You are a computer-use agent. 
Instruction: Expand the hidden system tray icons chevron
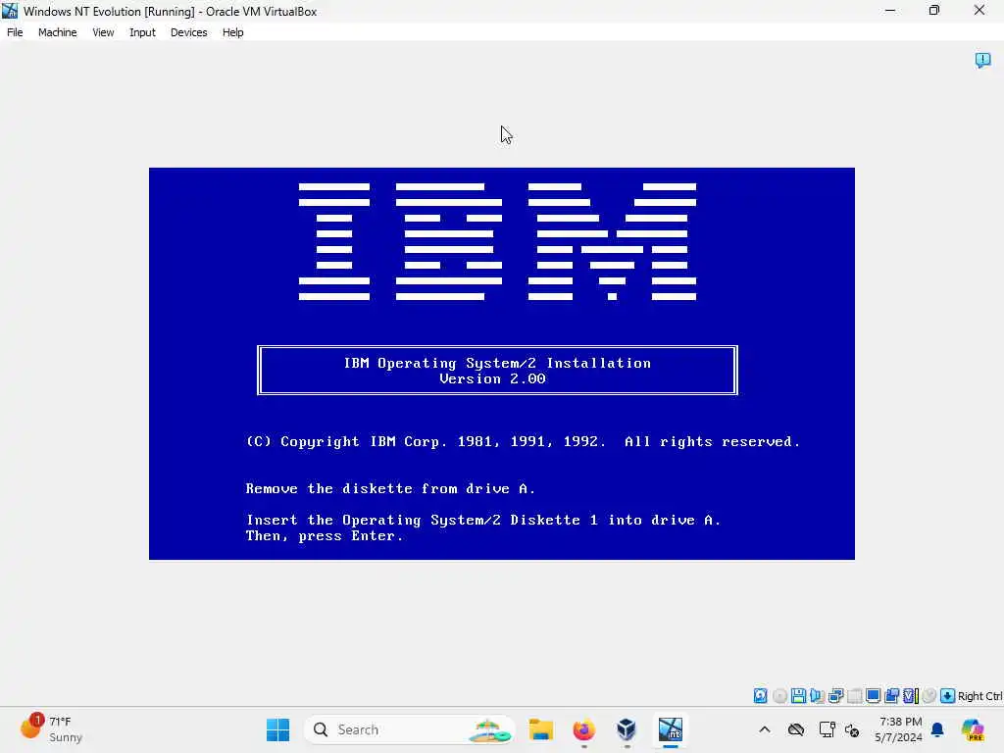(765, 729)
